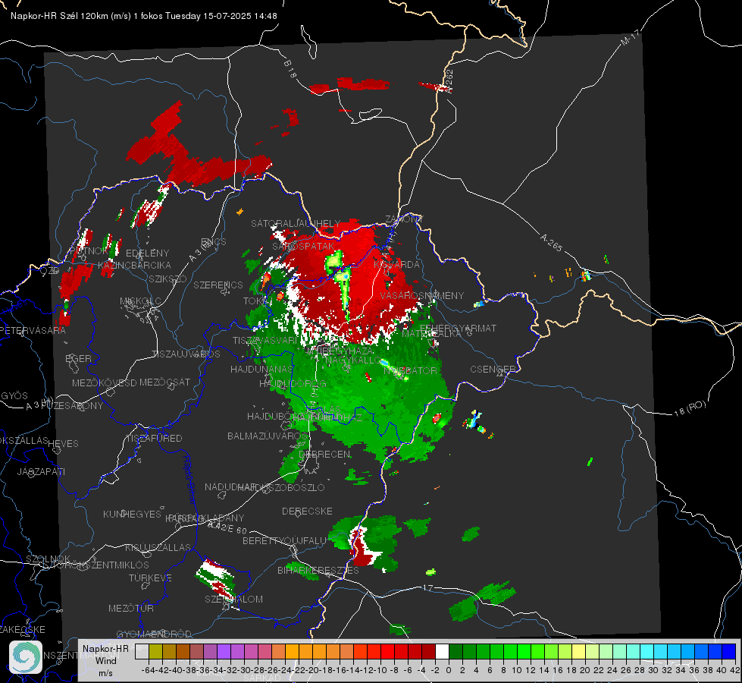Click the HEVES city label

(64, 444)
